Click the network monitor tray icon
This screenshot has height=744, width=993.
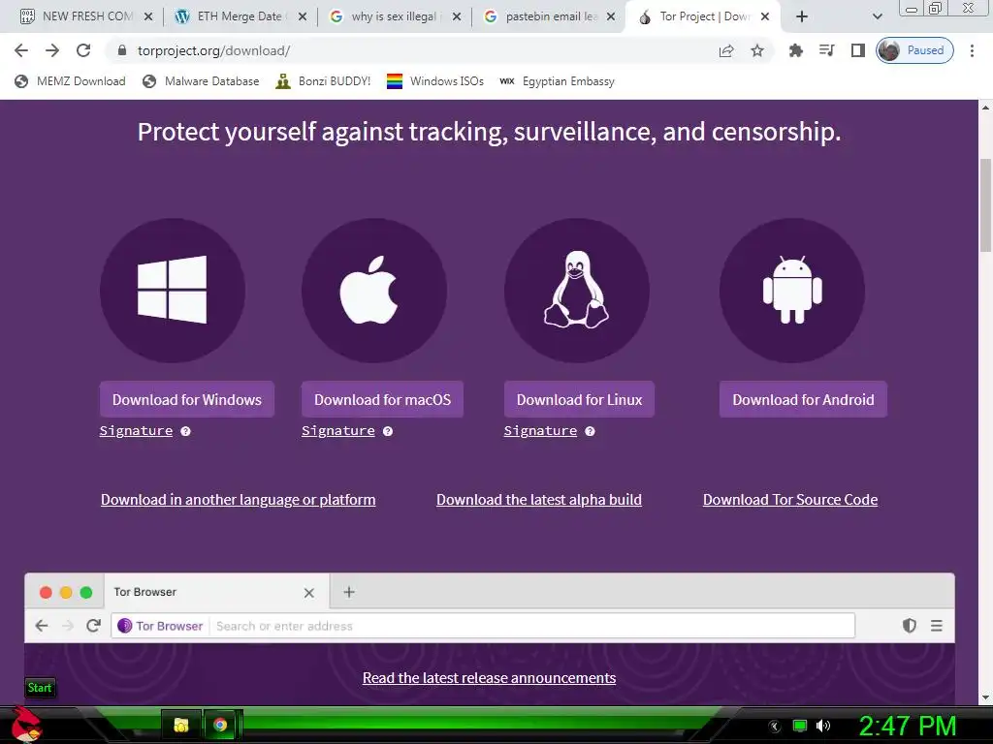click(800, 726)
